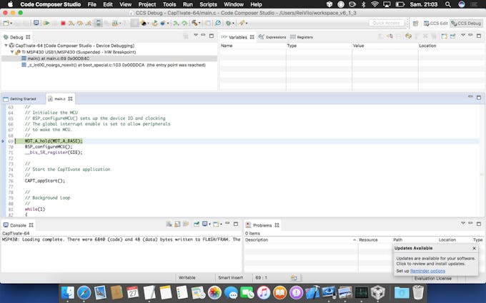
Task: Click the Open Perspective icon
Action: (x=416, y=24)
